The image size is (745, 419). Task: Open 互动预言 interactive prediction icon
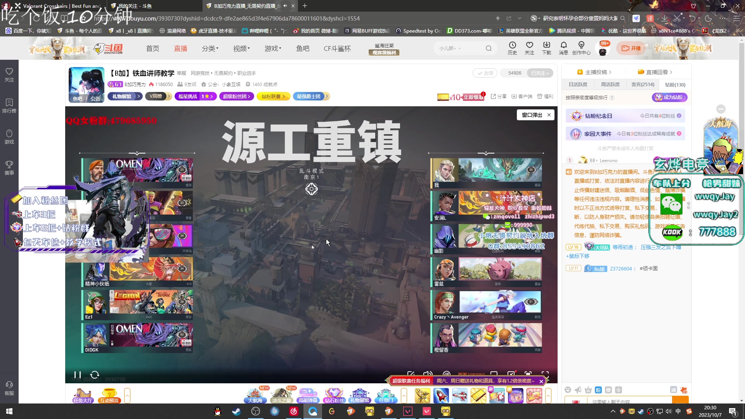[109, 396]
